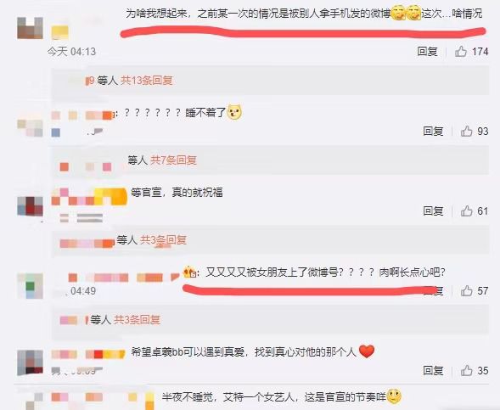Tap thumbs-up on the 93-like comment
500x410 pixels.
(467, 131)
